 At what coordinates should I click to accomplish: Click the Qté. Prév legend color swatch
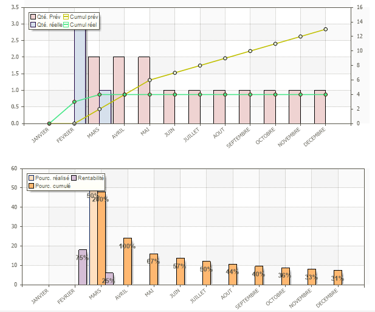click(33, 17)
